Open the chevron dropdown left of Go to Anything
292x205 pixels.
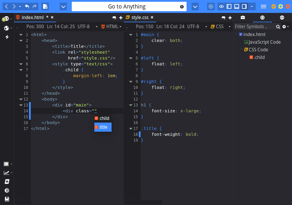[x=63, y=7]
